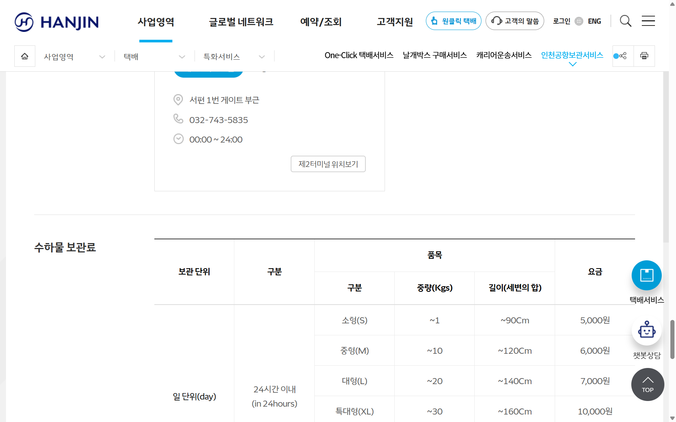Image resolution: width=676 pixels, height=422 pixels.
Task: Switch to 날개박스 구매서비스 tab
Action: [435, 55]
